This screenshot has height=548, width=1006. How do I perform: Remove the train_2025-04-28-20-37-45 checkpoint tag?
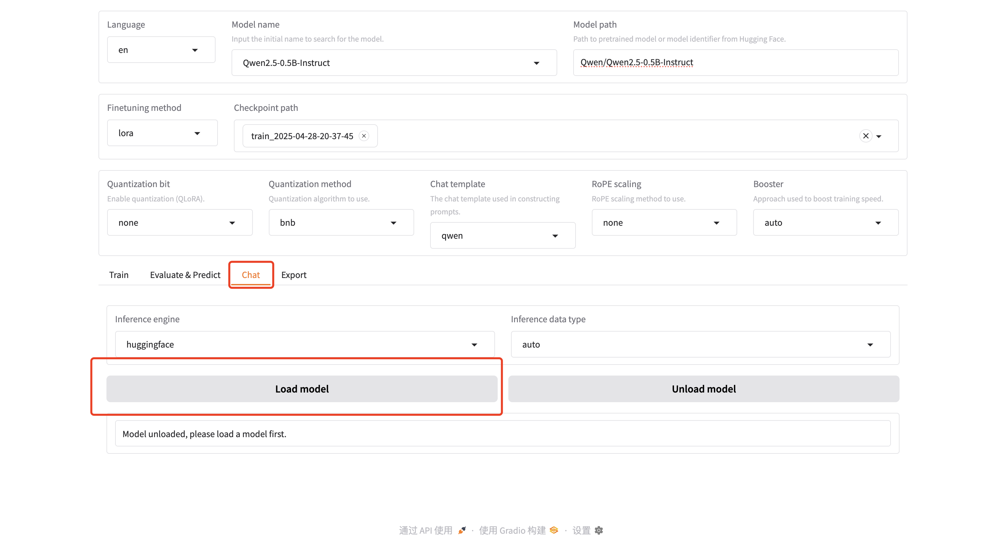tap(364, 136)
